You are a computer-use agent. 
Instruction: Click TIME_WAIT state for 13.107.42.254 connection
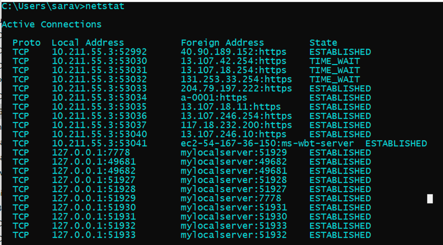tap(334, 61)
